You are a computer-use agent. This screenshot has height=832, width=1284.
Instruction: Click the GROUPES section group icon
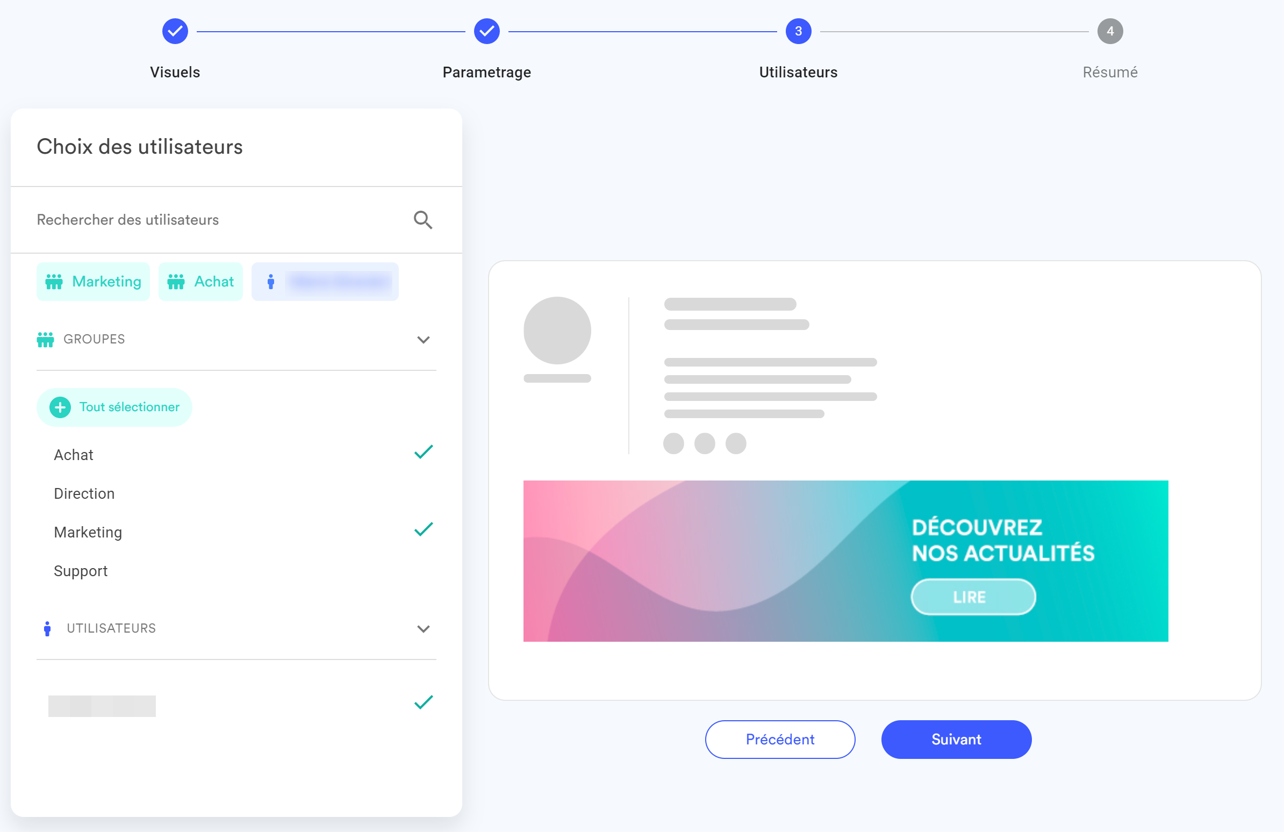click(45, 339)
